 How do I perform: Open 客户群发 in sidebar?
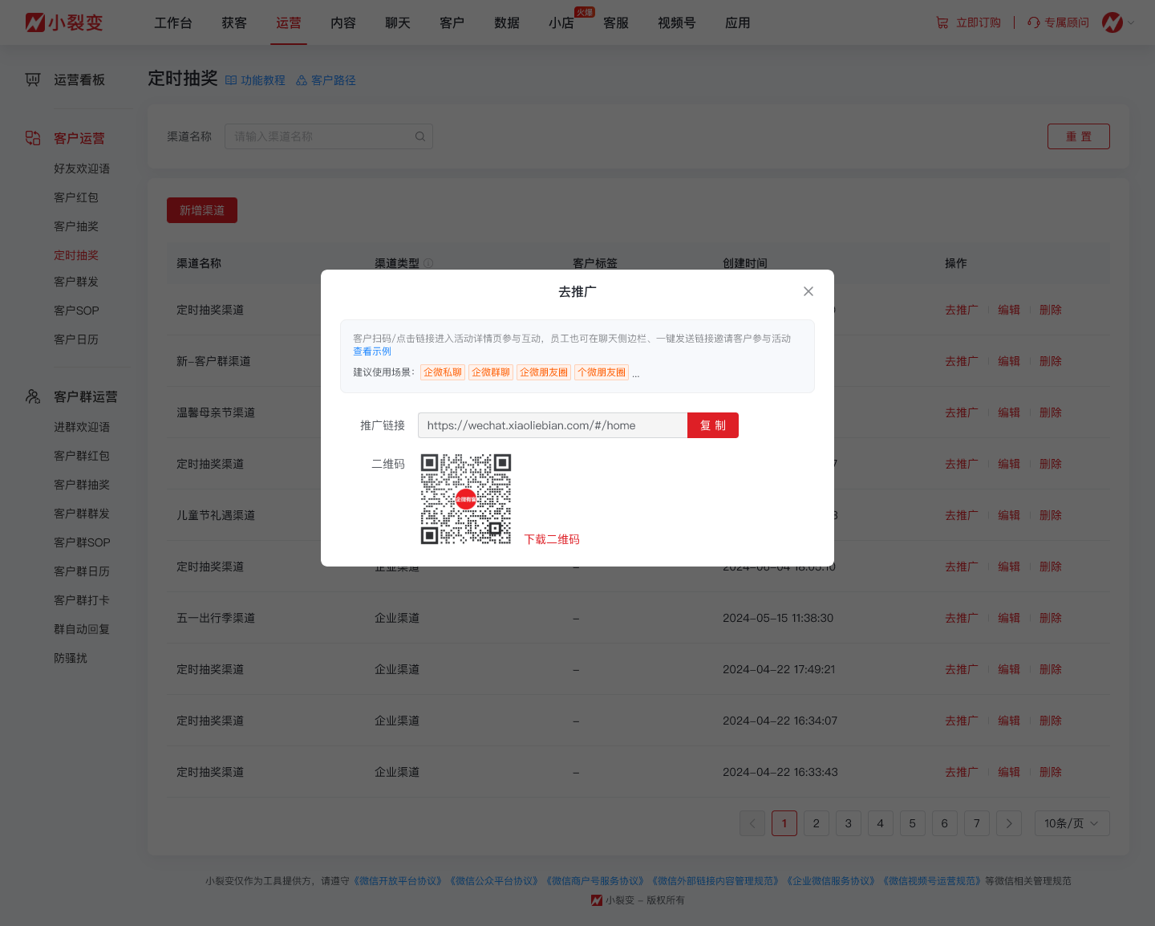coord(76,282)
